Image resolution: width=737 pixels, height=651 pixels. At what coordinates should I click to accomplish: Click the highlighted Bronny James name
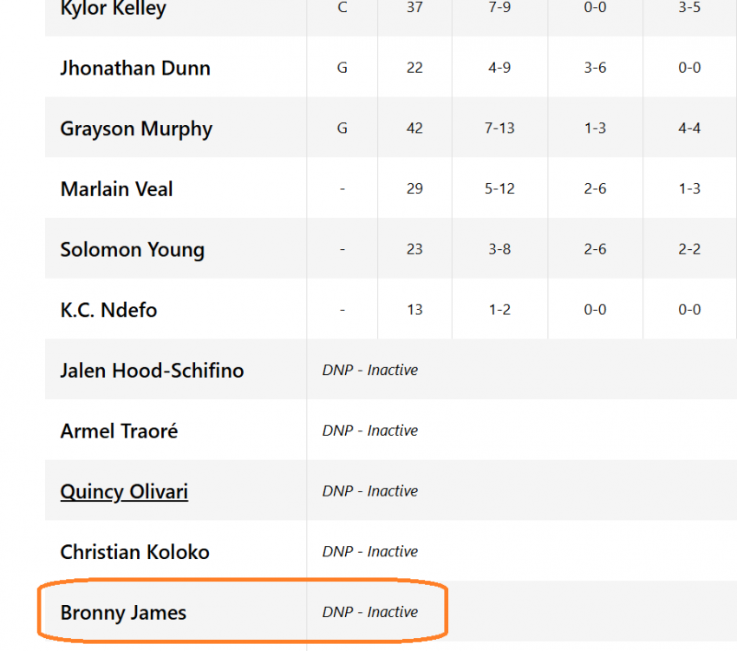pos(123,613)
